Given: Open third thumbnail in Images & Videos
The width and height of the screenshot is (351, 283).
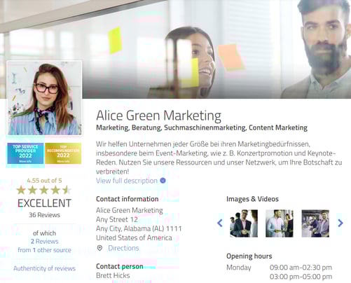Looking at the screenshot, I should [x=315, y=223].
